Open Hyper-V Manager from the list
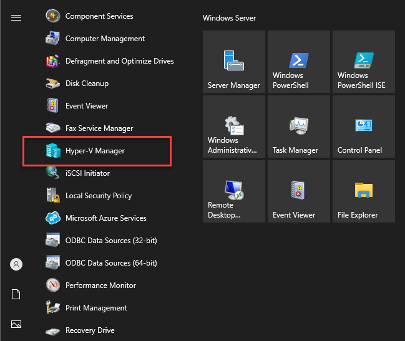Viewport: 405px width, 341px height. 97,151
